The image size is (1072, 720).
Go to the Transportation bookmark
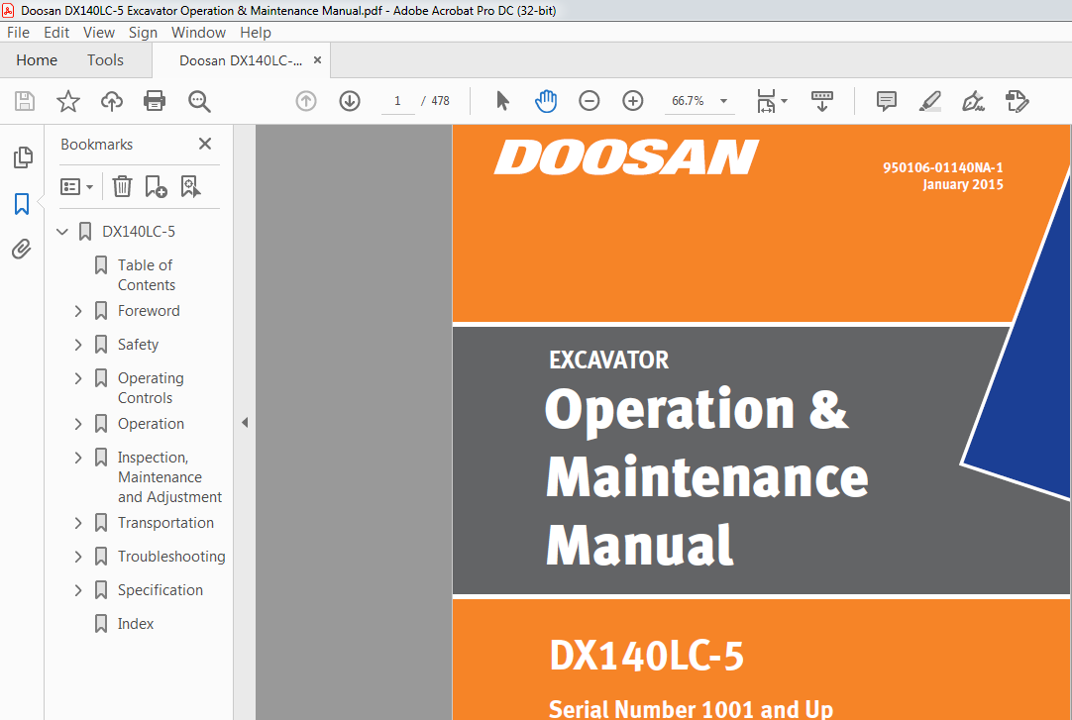(165, 523)
